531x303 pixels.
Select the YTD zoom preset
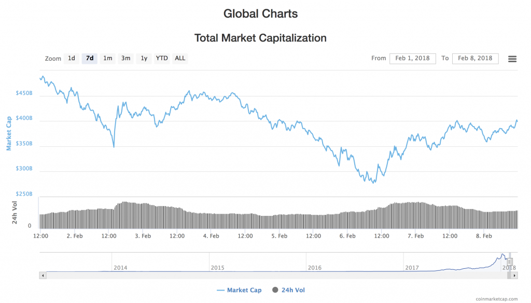161,58
